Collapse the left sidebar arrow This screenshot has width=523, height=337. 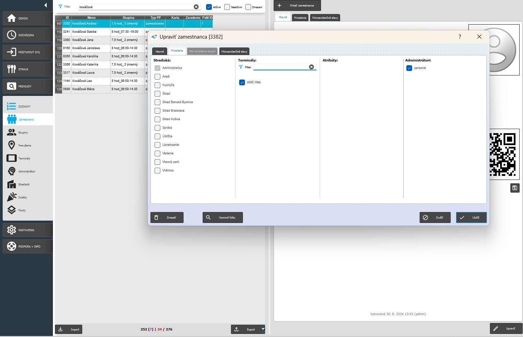[46, 5]
